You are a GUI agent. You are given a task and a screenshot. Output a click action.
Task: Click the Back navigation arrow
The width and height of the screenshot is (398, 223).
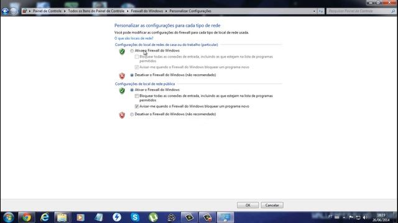pyautogui.click(x=5, y=11)
